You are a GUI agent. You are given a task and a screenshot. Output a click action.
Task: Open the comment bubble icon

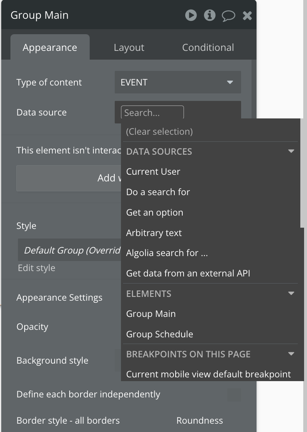(x=229, y=16)
